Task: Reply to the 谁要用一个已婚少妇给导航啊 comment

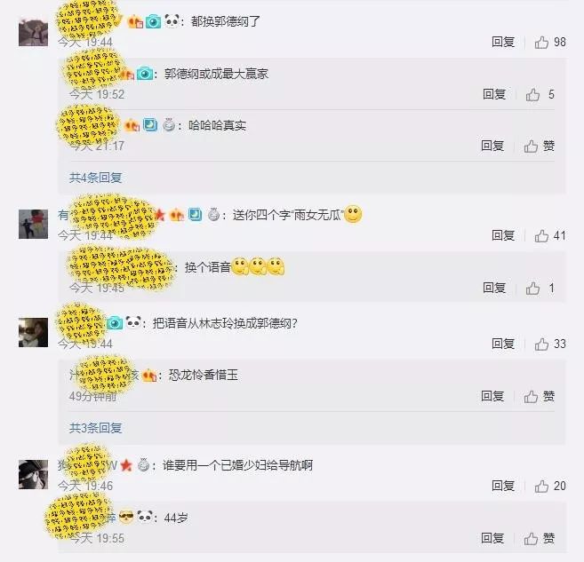Action: tap(503, 486)
